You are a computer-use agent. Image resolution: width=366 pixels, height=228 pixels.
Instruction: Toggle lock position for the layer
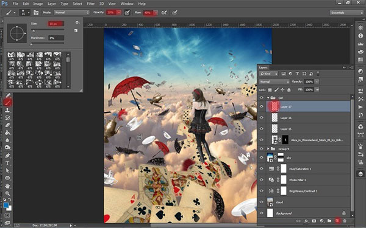click(282, 90)
